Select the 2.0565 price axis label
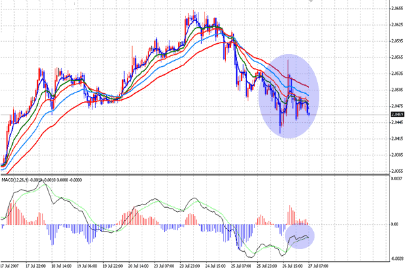Screen dimensions: 405x270 pyautogui.click(x=397, y=57)
